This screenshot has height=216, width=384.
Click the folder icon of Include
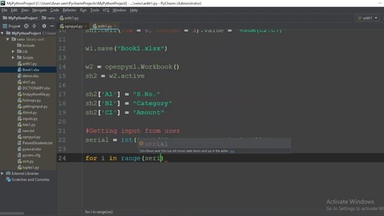pos(19,46)
